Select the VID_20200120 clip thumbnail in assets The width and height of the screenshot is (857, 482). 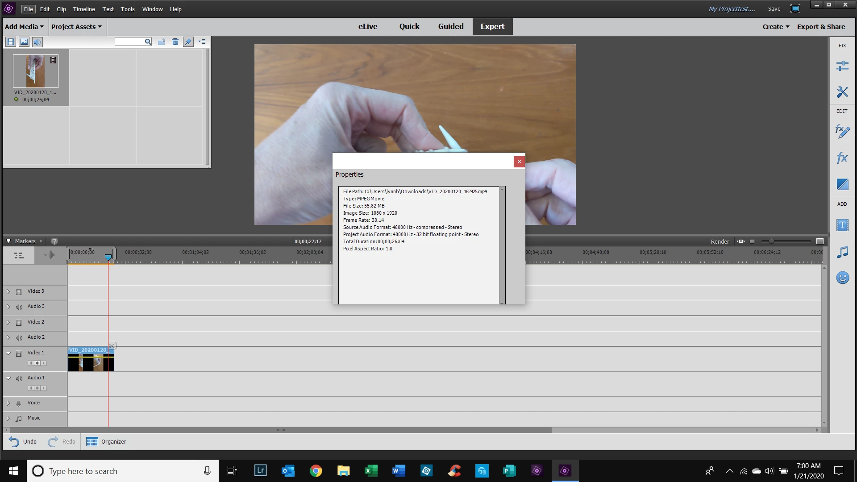click(x=35, y=71)
